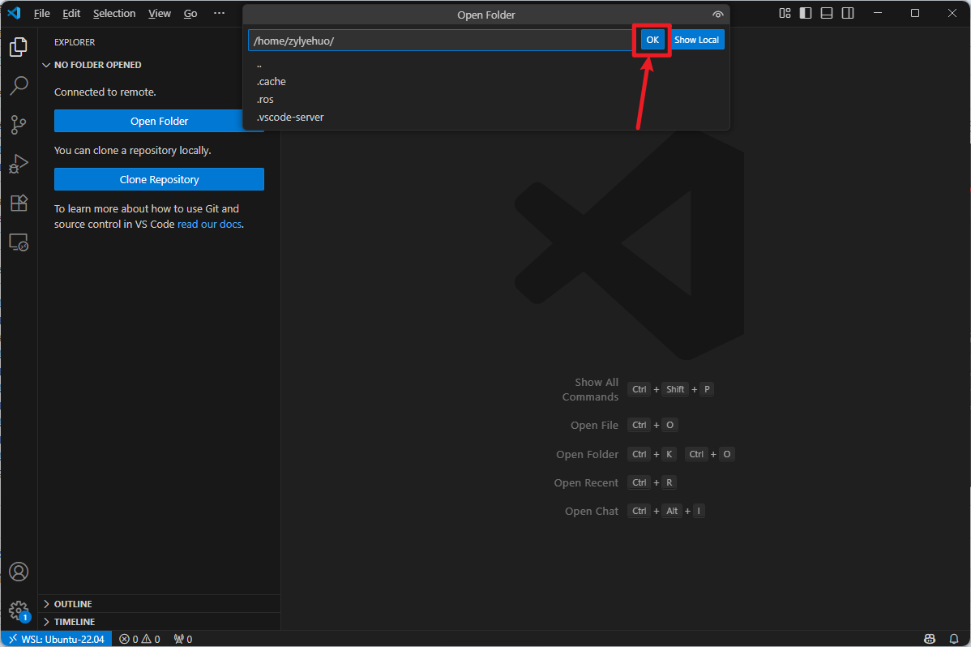Open the Edit menu
This screenshot has height=647, width=971.
(x=71, y=13)
